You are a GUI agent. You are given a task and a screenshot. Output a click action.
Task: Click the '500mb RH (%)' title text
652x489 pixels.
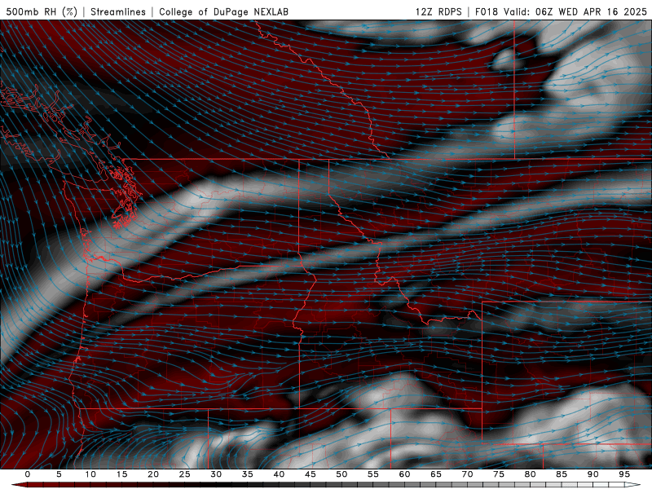click(42, 11)
